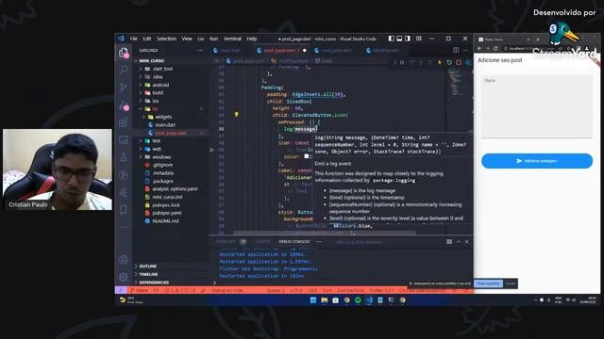The height and width of the screenshot is (339, 604).
Task: Click Step Into in debug toolbar
Action: click(421, 62)
